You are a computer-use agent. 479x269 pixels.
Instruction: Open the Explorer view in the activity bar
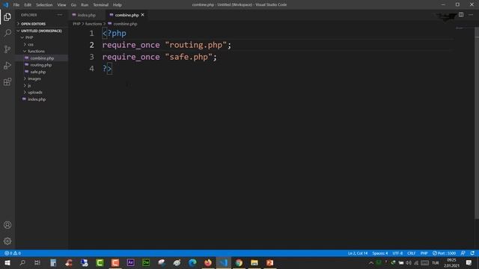click(x=7, y=16)
